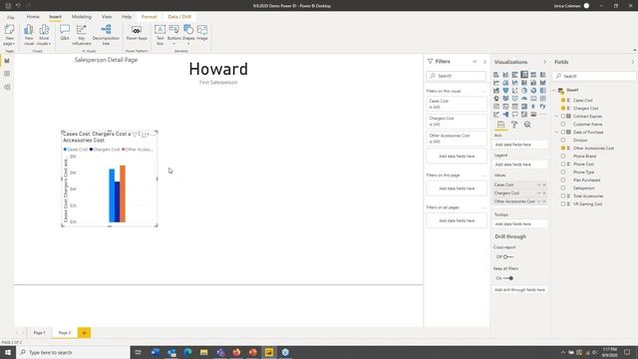Screen dimensions: 638x359
Task: Open the Analytics magnifier tab
Action: [x=527, y=125]
